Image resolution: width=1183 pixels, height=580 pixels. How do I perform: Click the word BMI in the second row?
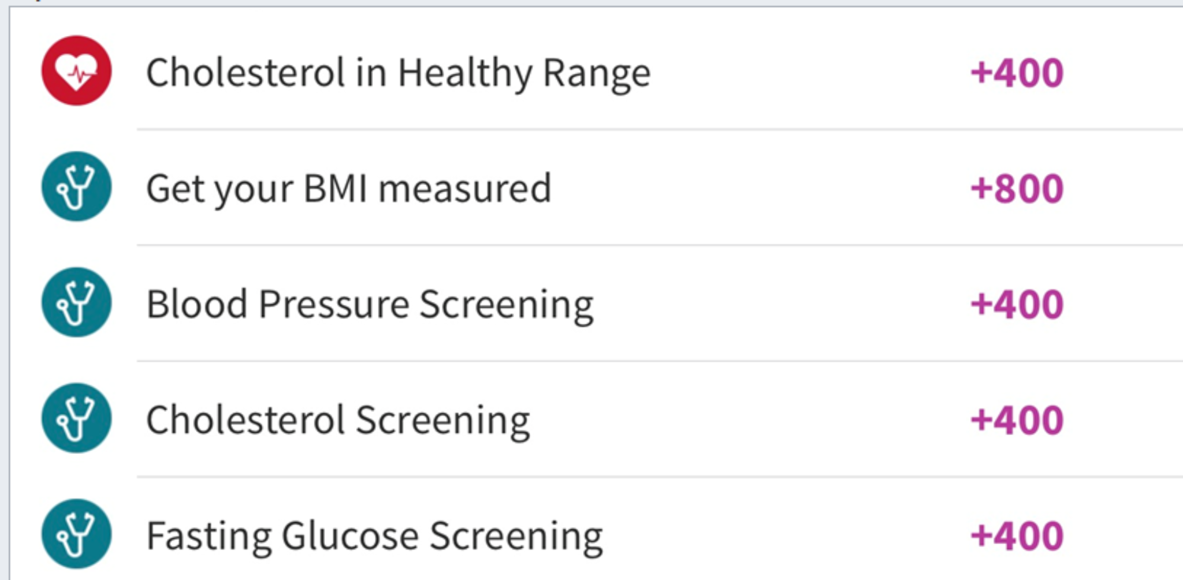[x=336, y=188]
